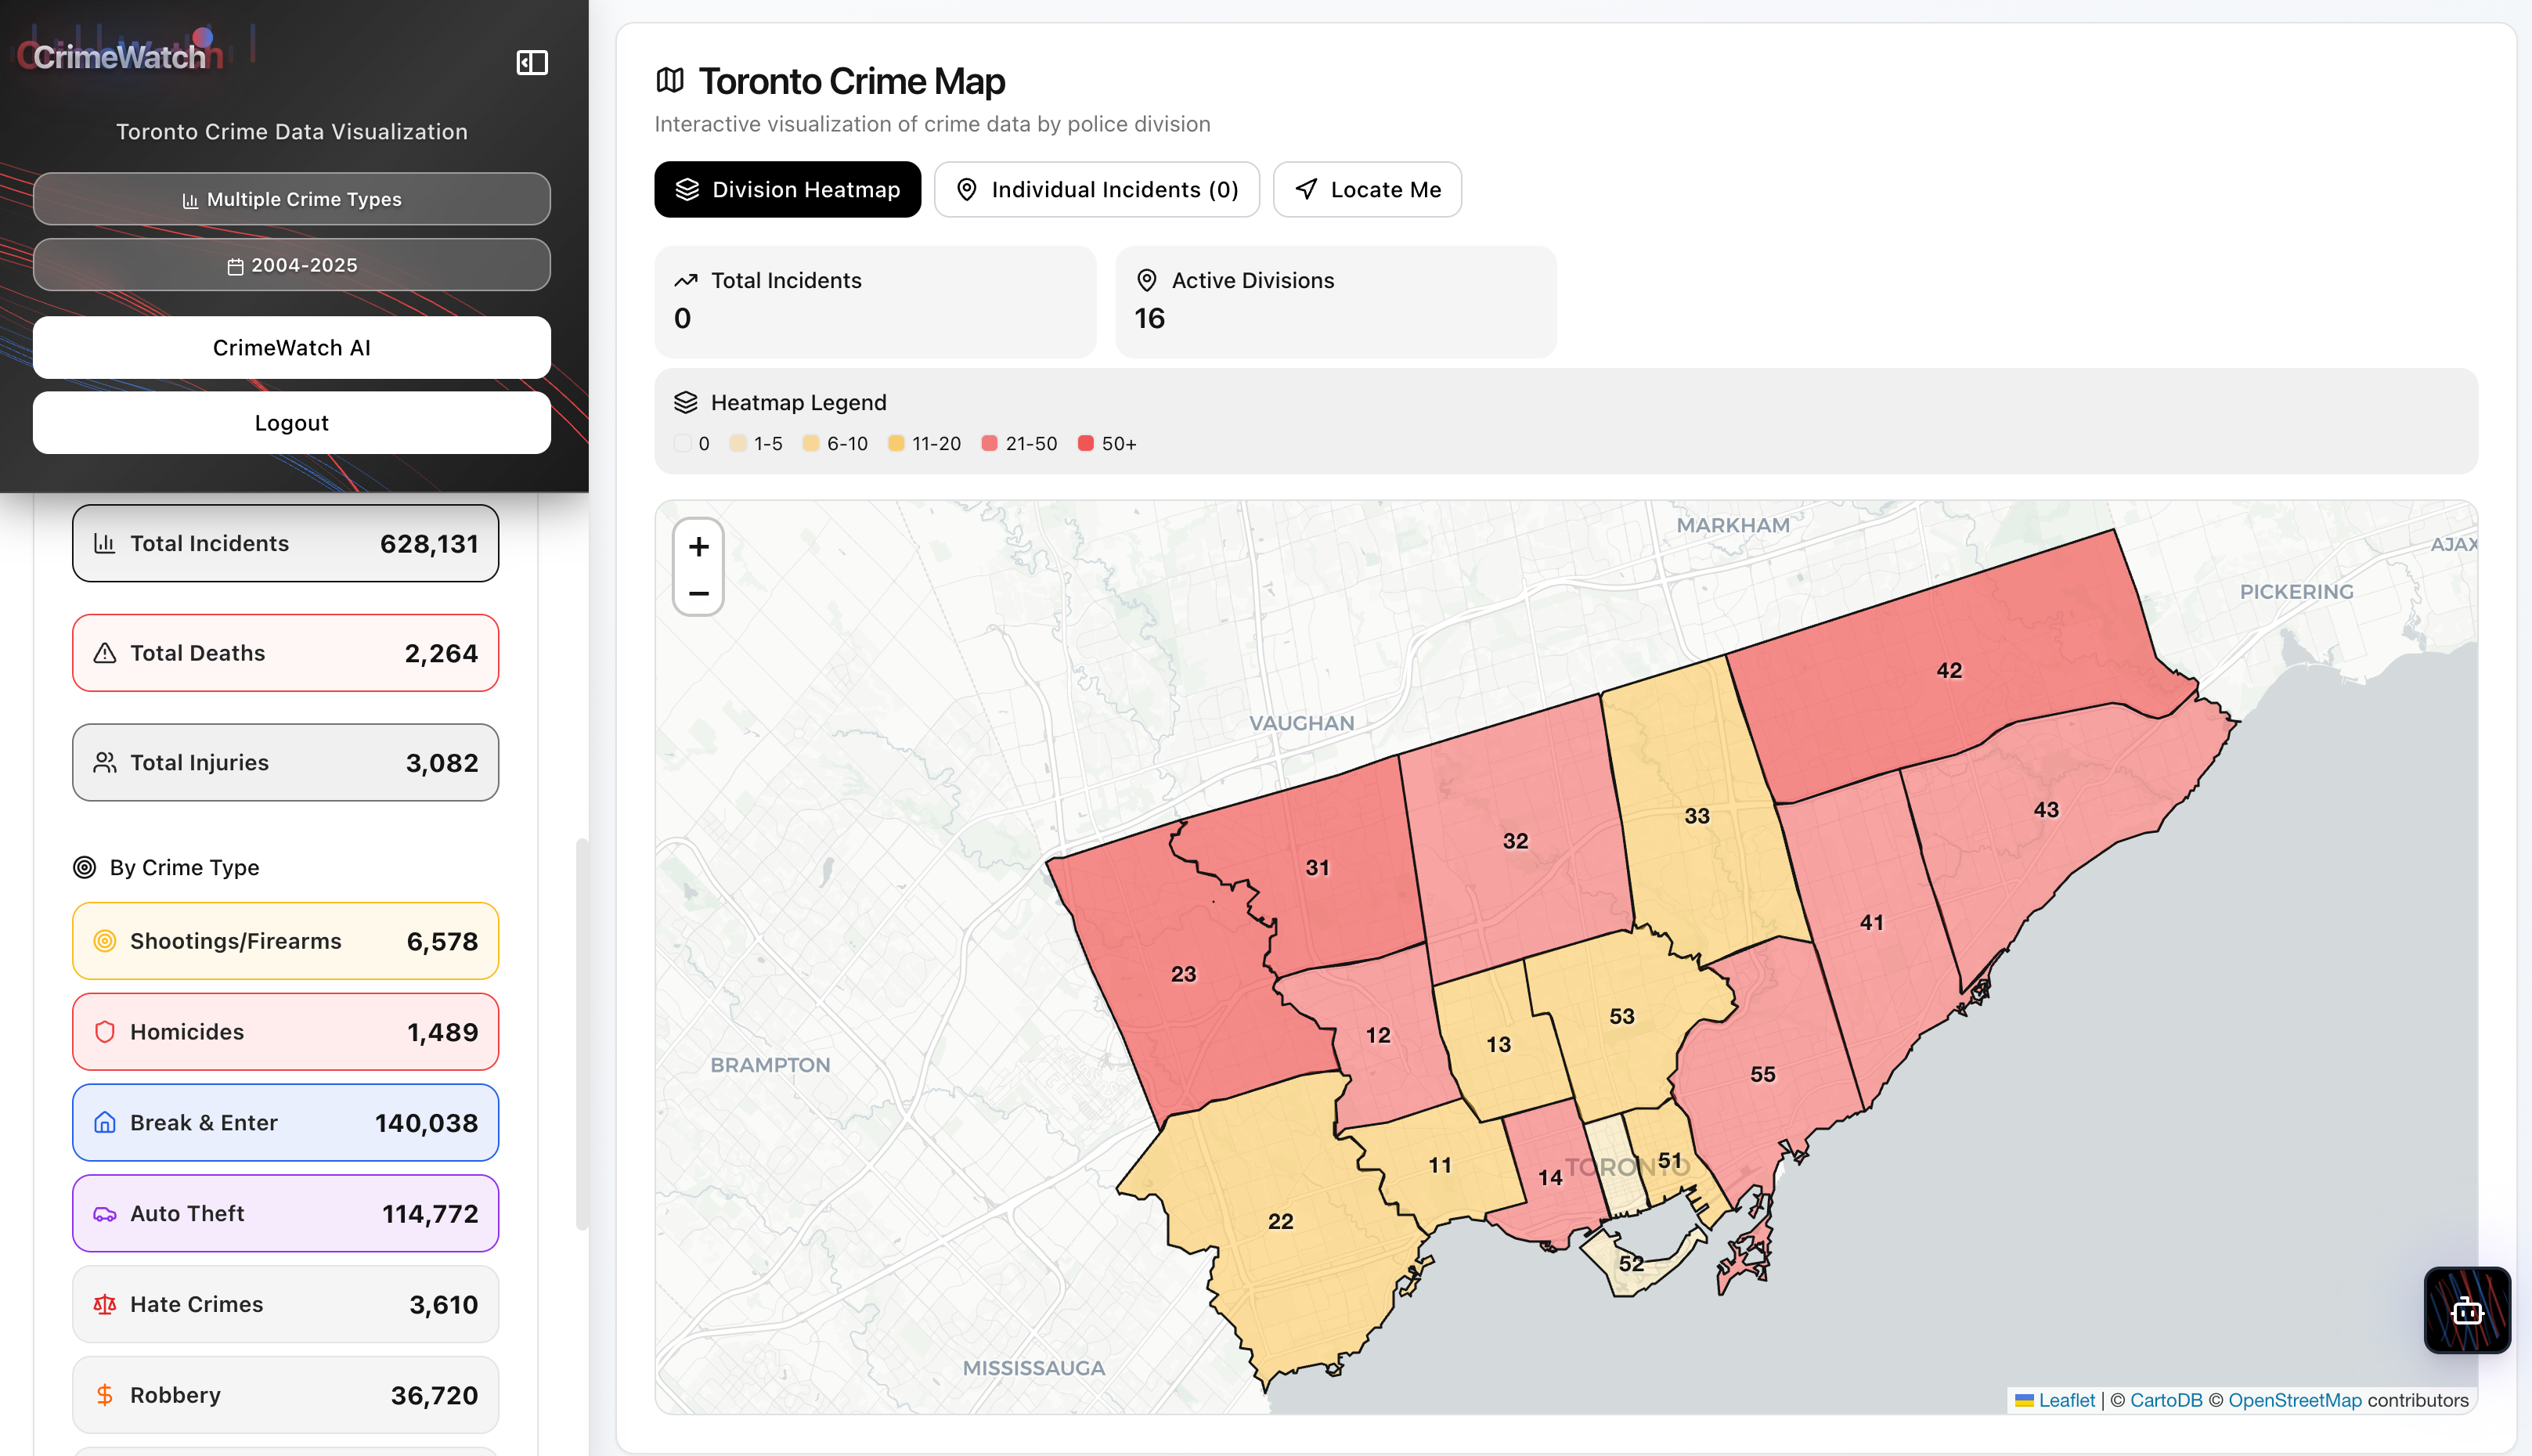This screenshot has height=1456, width=2532.
Task: Collapse sidebar with panel toggle icon
Action: click(532, 63)
